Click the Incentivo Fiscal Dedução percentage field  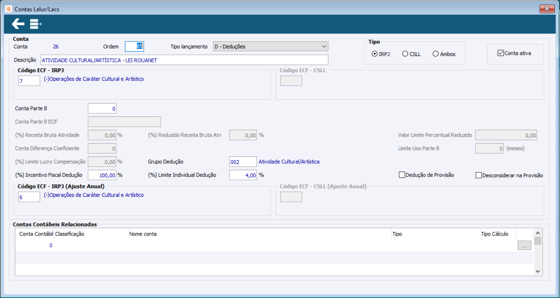tap(102, 175)
